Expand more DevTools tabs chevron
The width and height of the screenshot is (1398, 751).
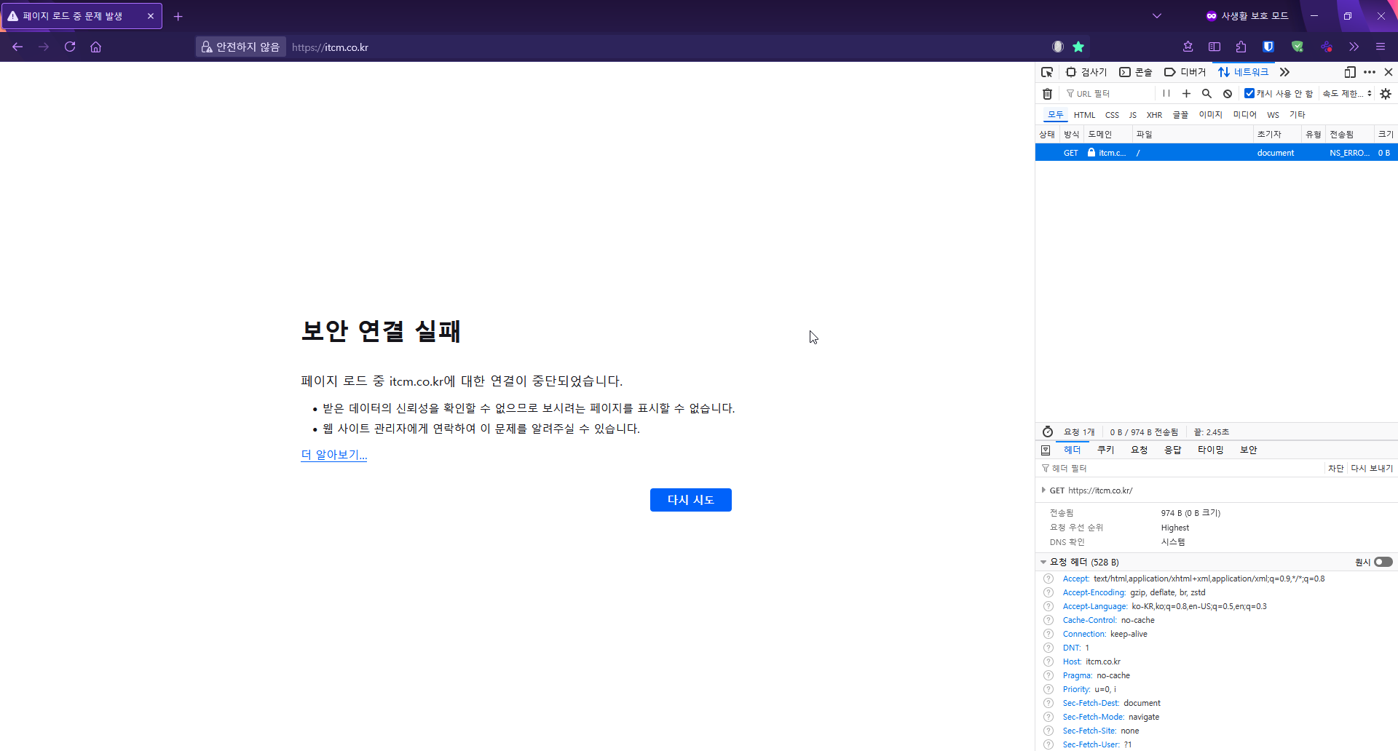click(1284, 72)
